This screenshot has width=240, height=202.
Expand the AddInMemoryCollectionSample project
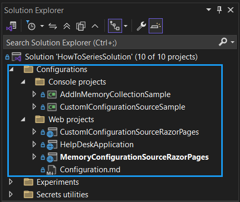click(34, 94)
